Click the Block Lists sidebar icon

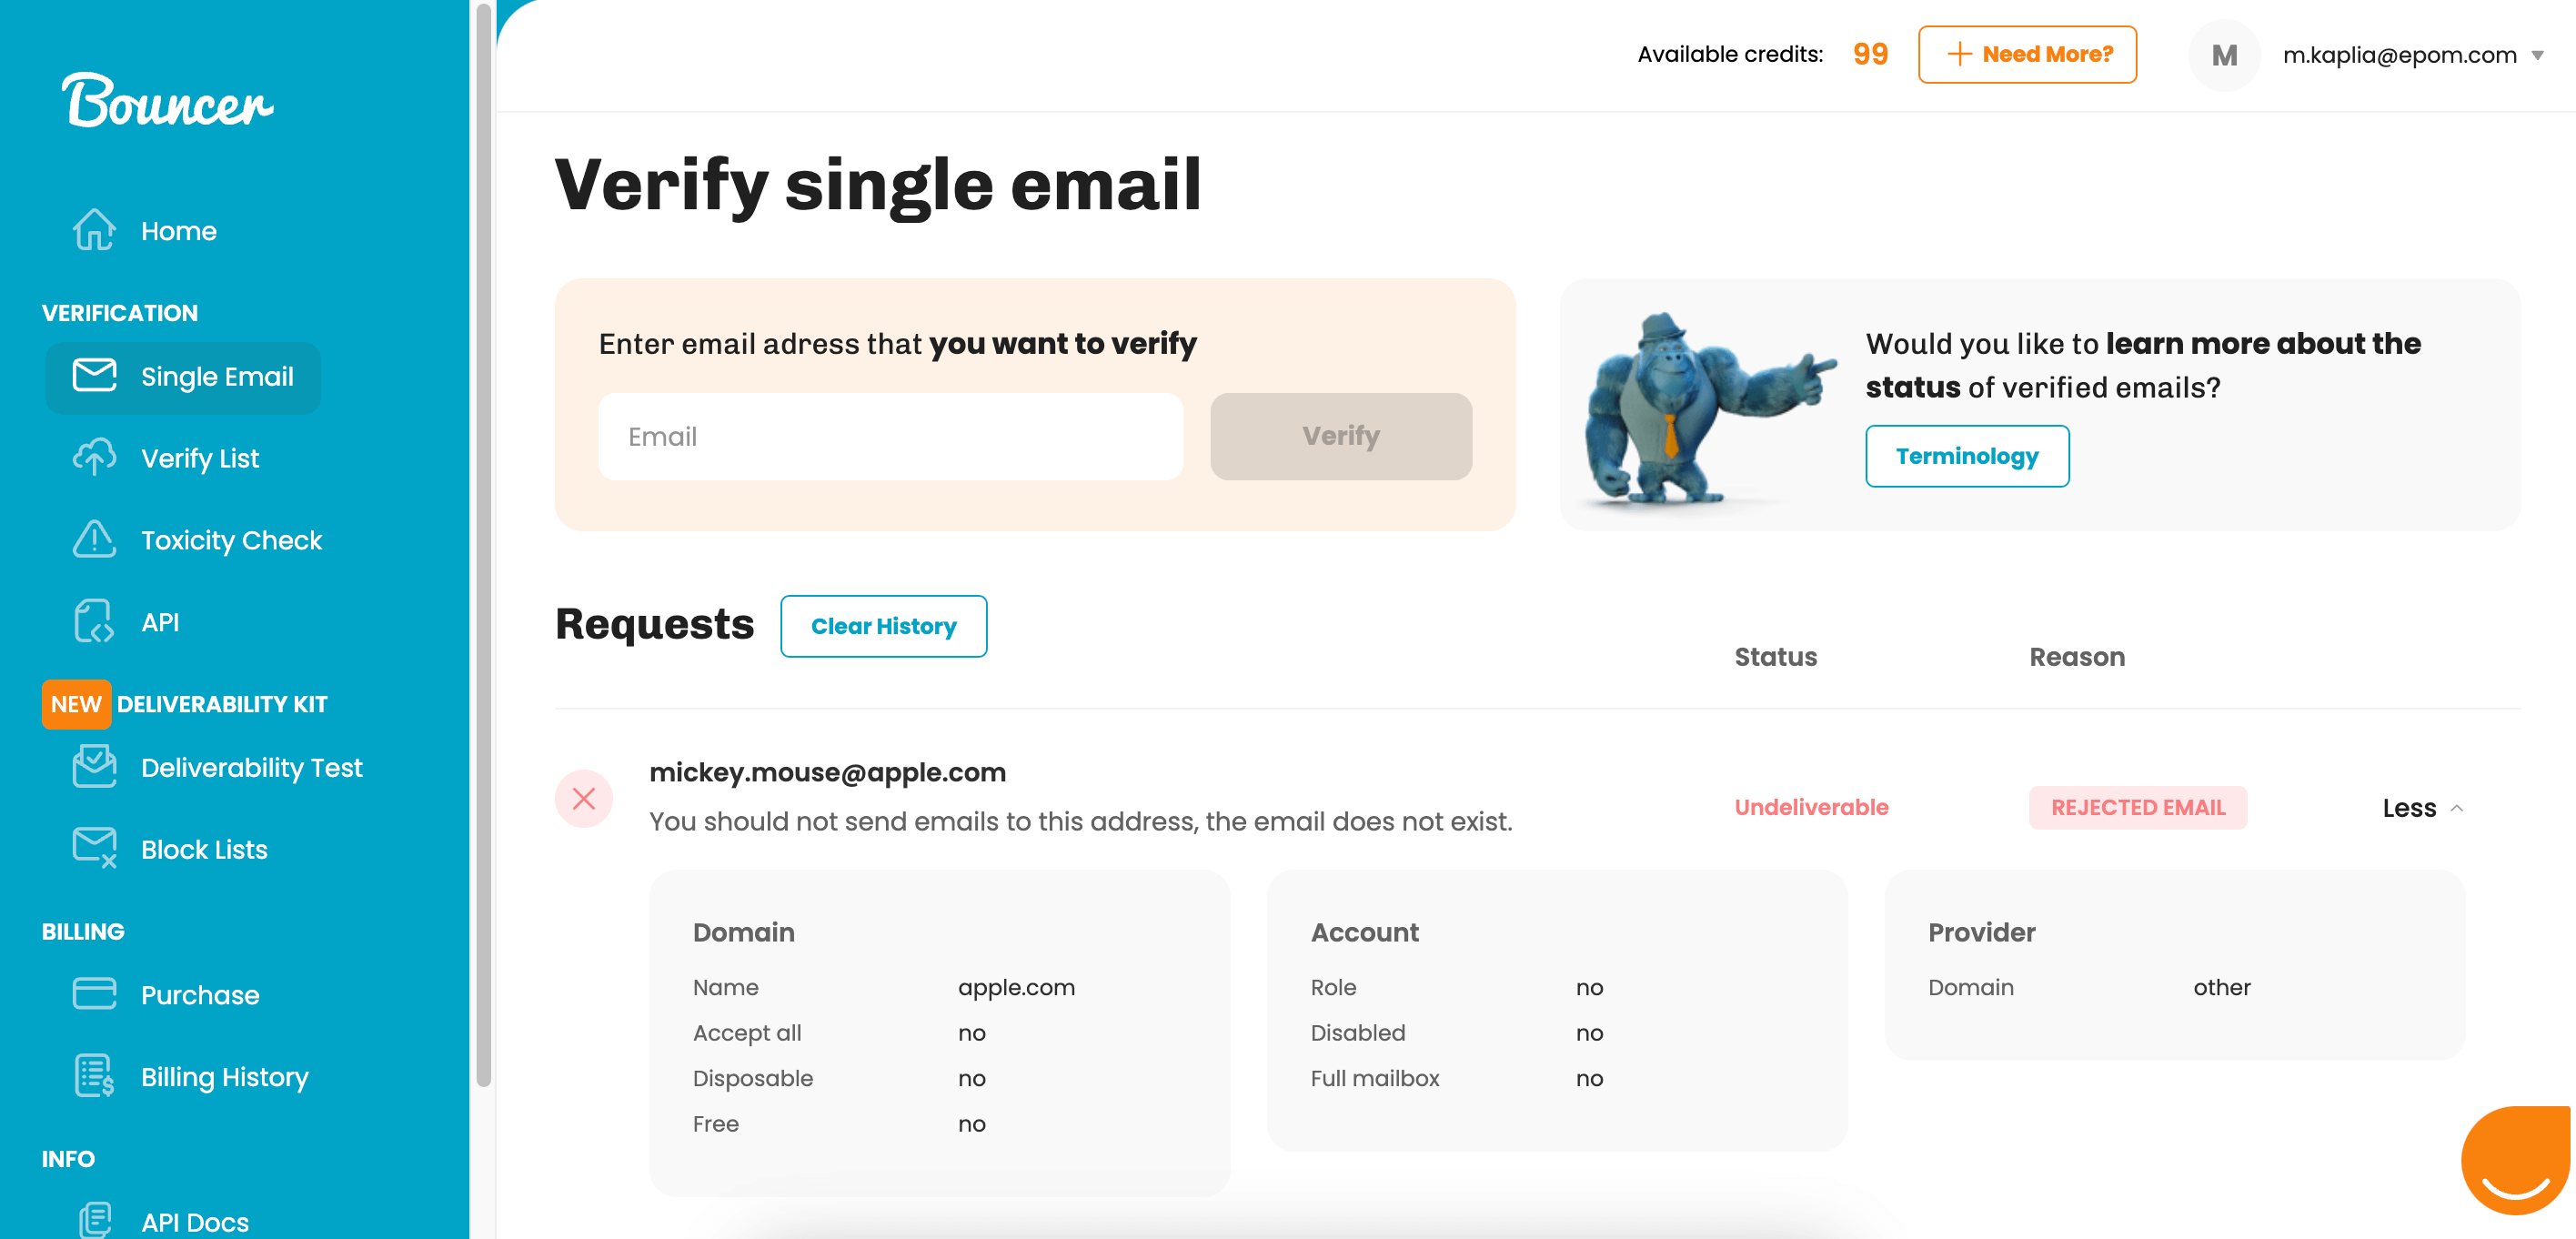(x=94, y=850)
